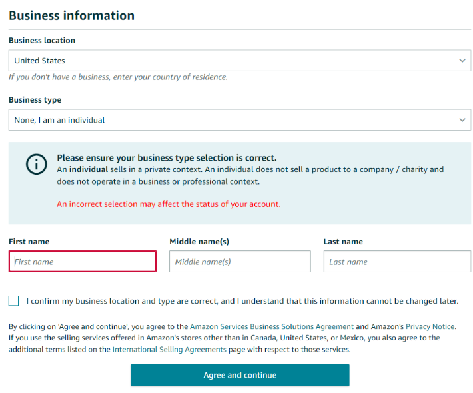
Task: Focus the First name input field
Action: point(83,262)
